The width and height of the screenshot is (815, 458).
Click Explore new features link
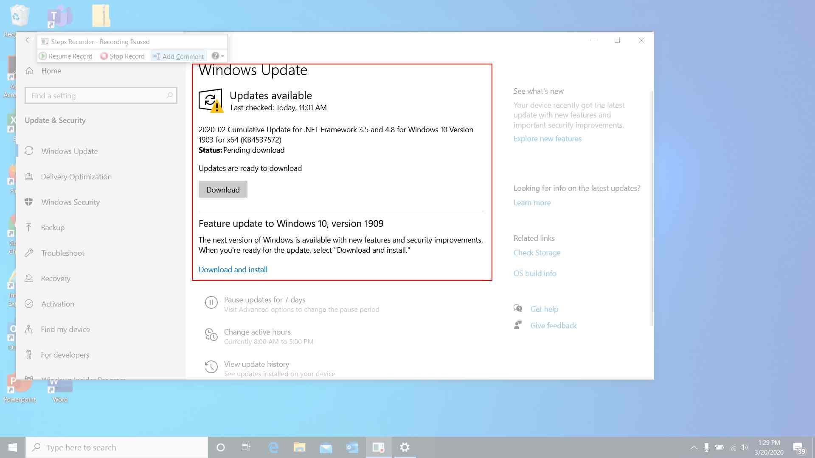point(548,139)
